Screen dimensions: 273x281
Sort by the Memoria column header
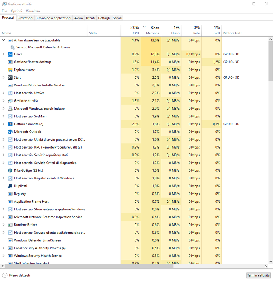tap(151, 30)
